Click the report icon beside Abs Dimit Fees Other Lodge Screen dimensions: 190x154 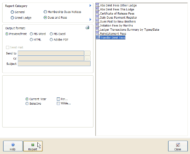(x=98, y=6)
